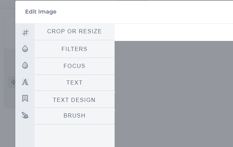Click the dimmed backdrop left of the dialog
The width and height of the screenshot is (233, 147).
(7, 126)
